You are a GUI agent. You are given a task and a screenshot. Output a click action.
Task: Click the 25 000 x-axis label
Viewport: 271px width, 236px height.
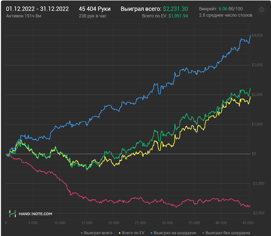pos(140,223)
